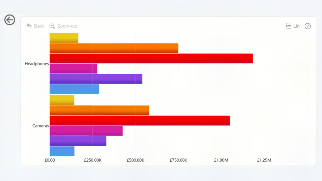Image resolution: width=322 pixels, height=181 pixels.
Task: Select the Cameras category axis label
Action: tap(41, 126)
